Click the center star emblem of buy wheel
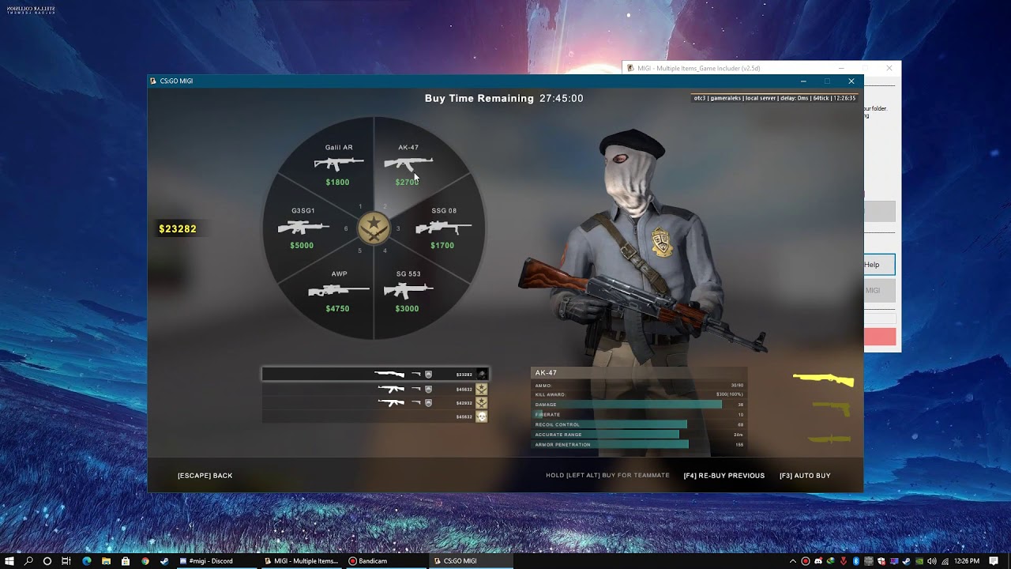The width and height of the screenshot is (1011, 569). coord(373,229)
